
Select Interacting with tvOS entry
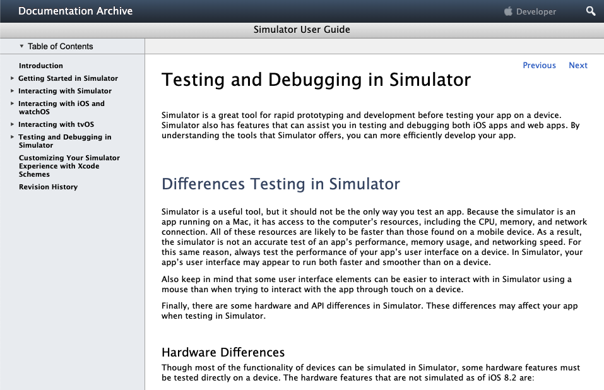coord(56,124)
